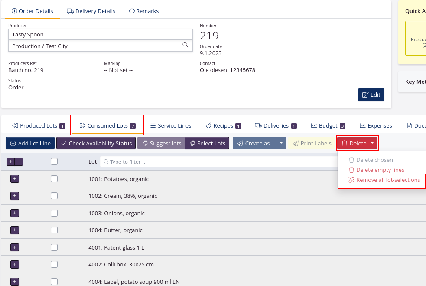
Task: Switch to the Delivery Details tab
Action: [x=91, y=11]
